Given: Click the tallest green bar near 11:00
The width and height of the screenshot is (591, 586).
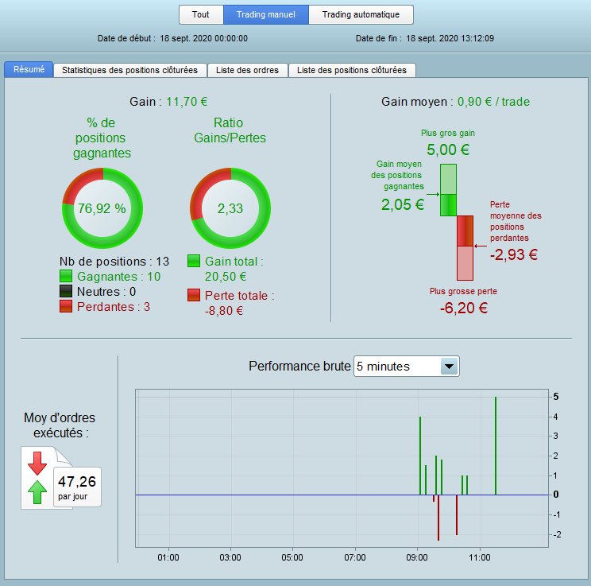Looking at the screenshot, I should click(x=496, y=445).
